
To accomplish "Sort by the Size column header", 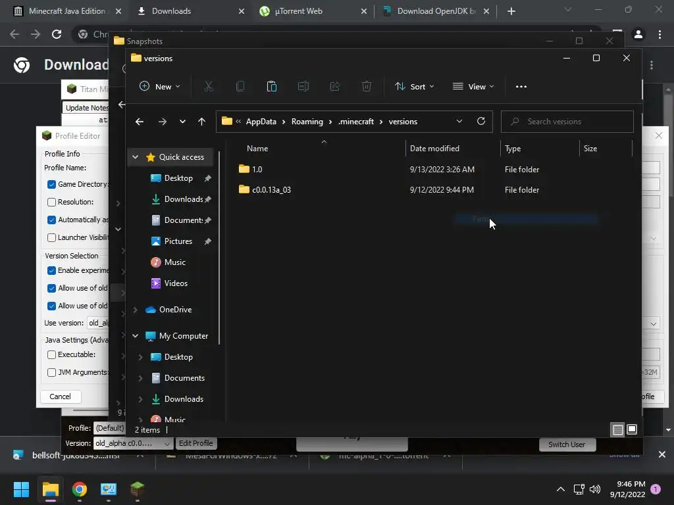I will pos(590,149).
